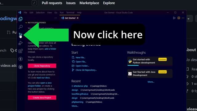
Task: Follow the add a folder link
Action: [50, 49]
